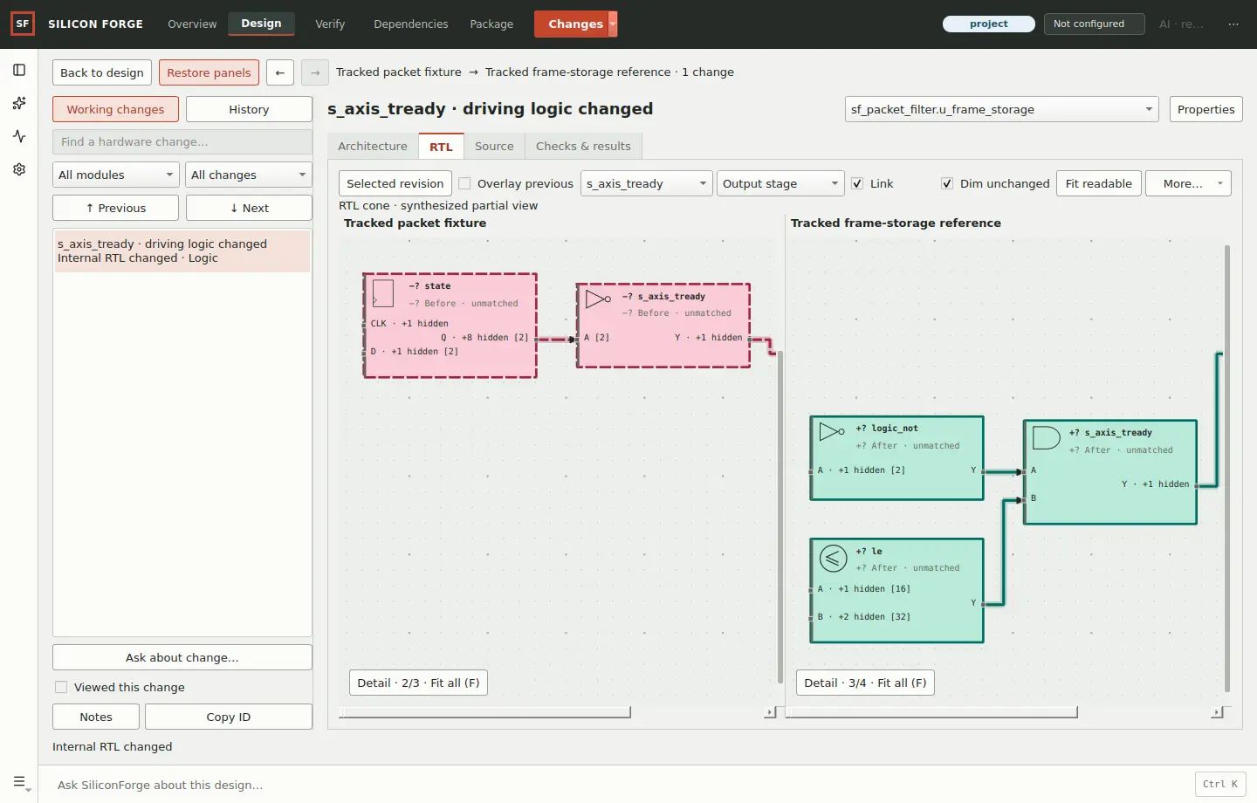Screen dimensions: 1257x803
Task: Open settings gear in left rail
Action: tap(19, 169)
